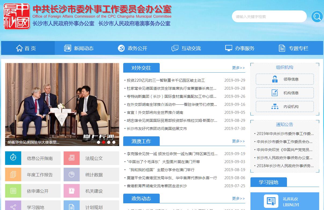This screenshot has height=210, width=324.
Task: Click the pink 机关建设 icon tile
Action: tap(71, 191)
